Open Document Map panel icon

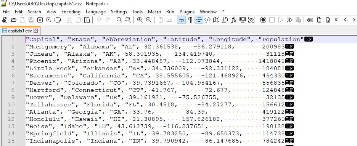point(216,20)
